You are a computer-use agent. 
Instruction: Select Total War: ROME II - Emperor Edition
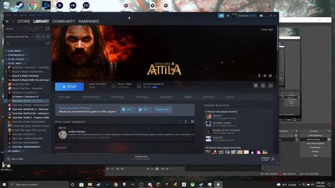tap(30, 118)
